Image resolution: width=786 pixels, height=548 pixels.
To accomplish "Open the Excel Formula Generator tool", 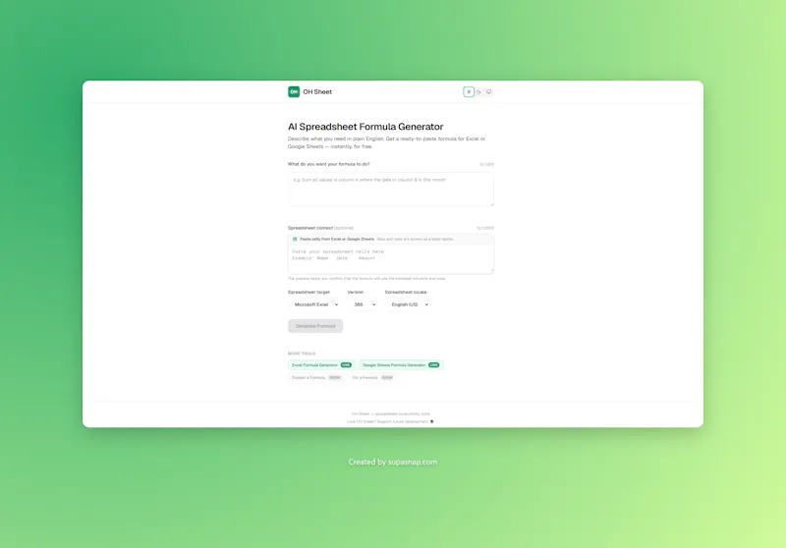I will pyautogui.click(x=321, y=365).
